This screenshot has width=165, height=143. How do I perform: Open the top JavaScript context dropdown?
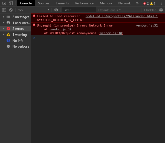tap(33, 10)
